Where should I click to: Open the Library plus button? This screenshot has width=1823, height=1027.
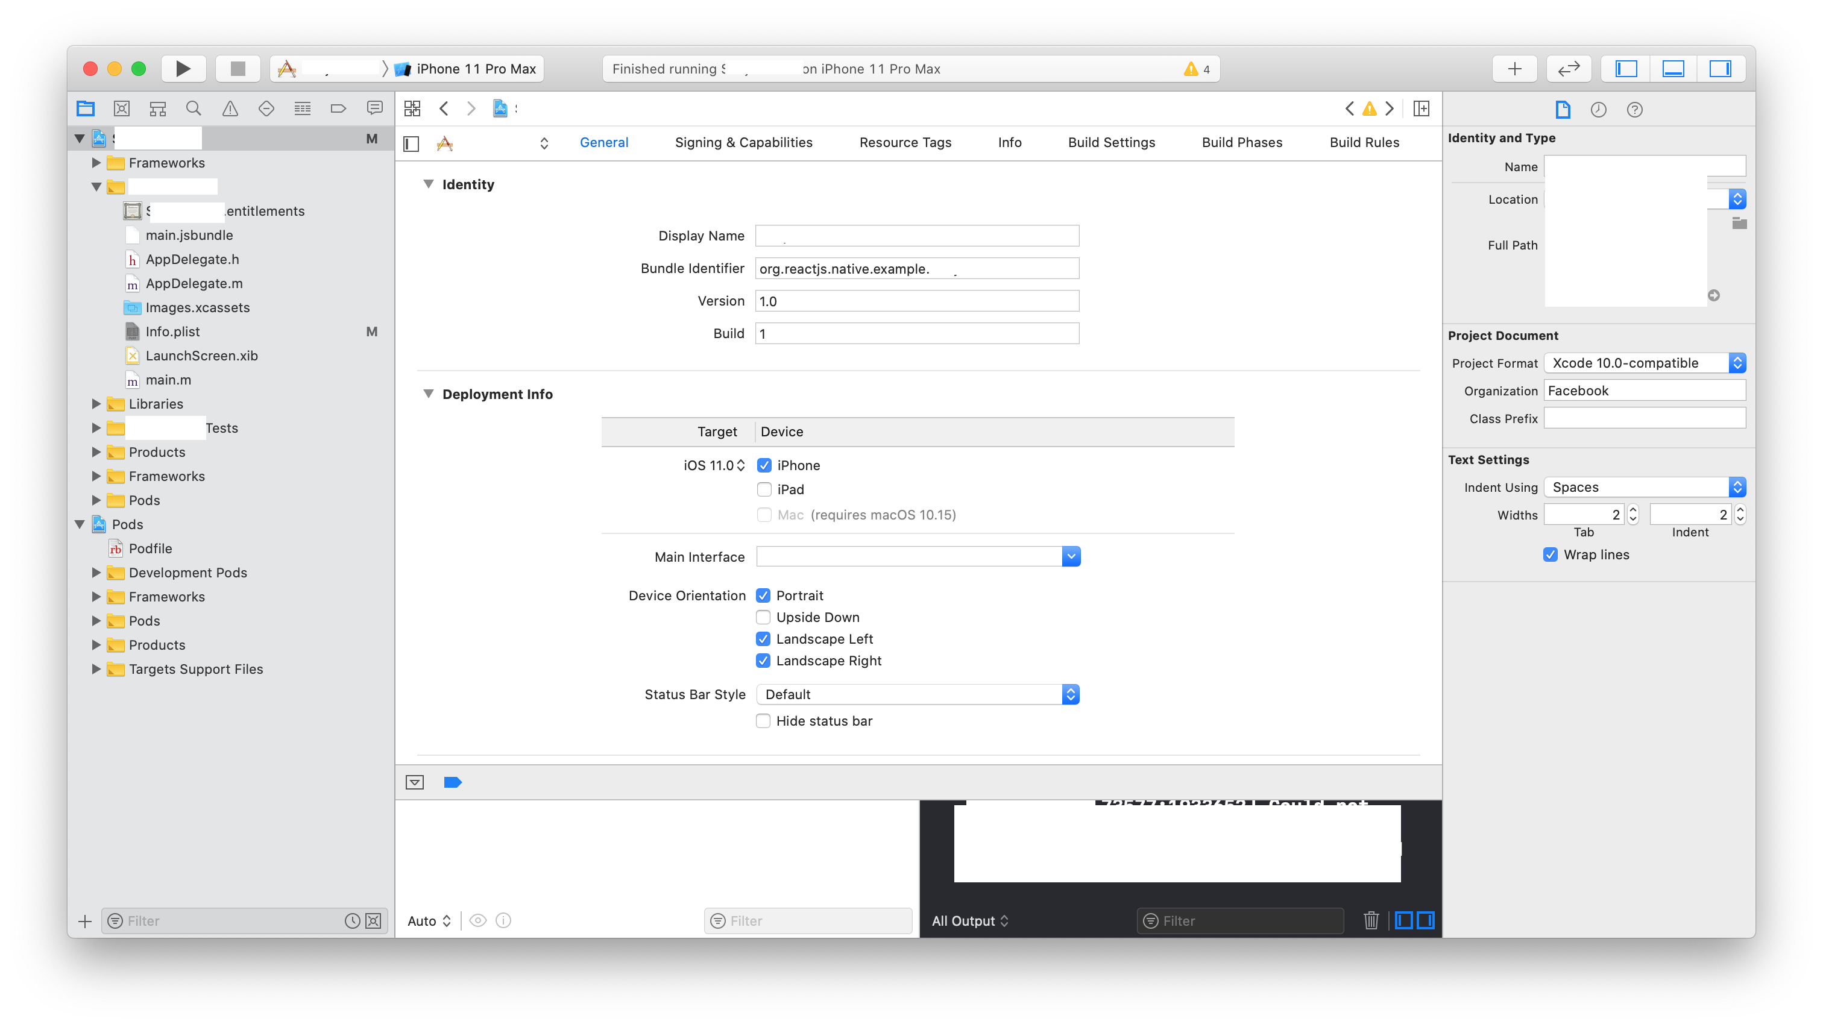[x=1514, y=69]
